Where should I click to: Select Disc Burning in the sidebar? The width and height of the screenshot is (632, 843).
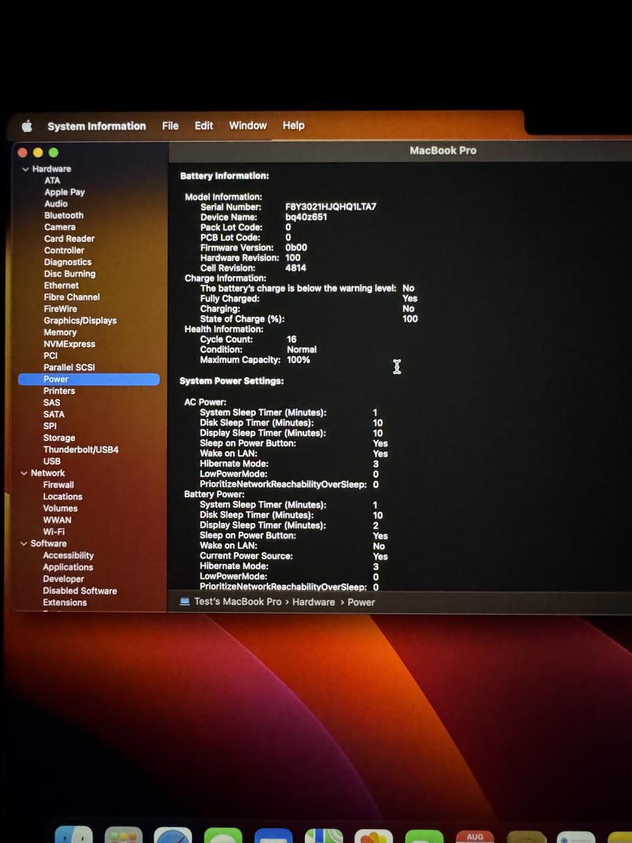(x=70, y=274)
